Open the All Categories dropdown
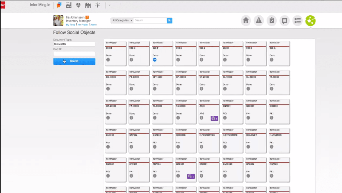The image size is (342, 193). click(x=122, y=20)
